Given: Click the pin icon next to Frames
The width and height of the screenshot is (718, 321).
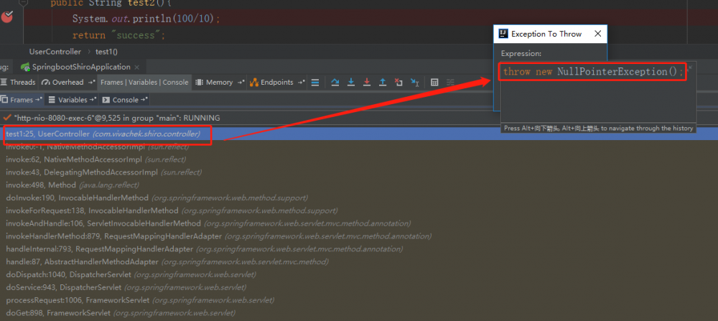Looking at the screenshot, I should (39, 100).
